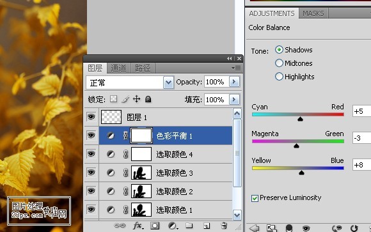371x232 pixels.
Task: Switch to the 路径 tab
Action: click(x=143, y=68)
